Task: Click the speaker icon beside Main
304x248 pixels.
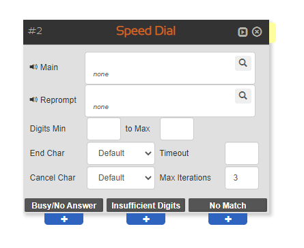Action: pos(33,67)
